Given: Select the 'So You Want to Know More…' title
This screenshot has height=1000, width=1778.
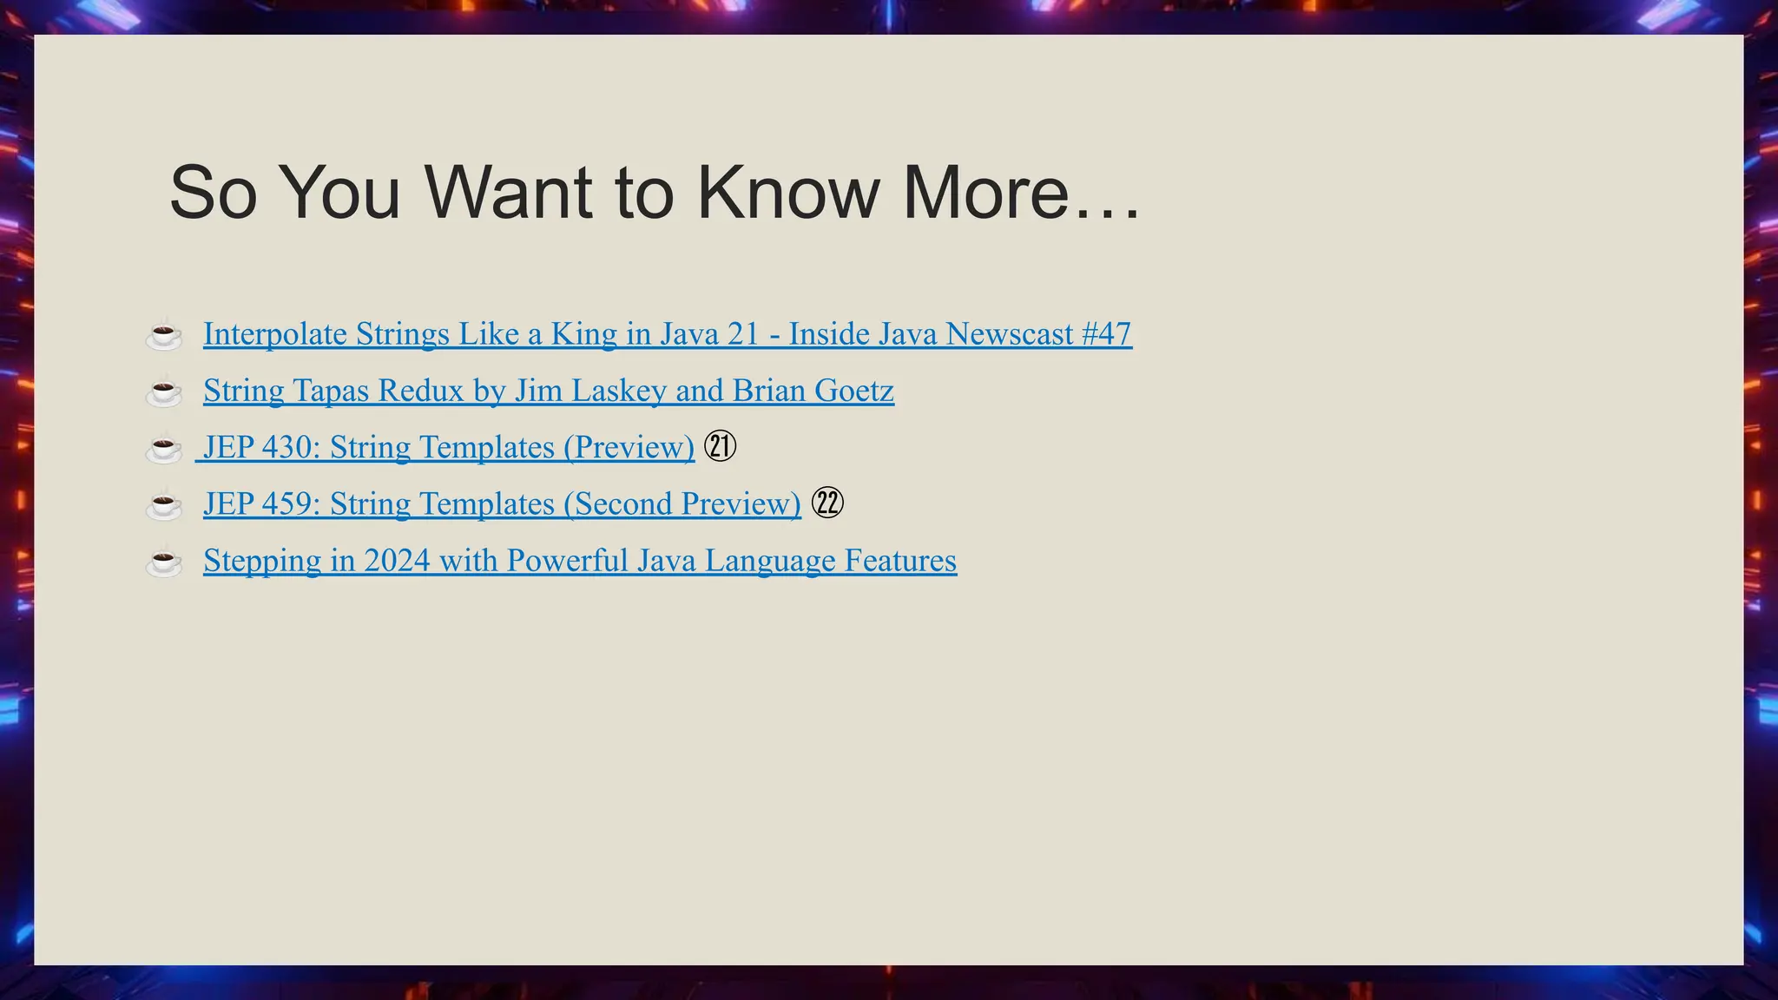Looking at the screenshot, I should tap(655, 192).
